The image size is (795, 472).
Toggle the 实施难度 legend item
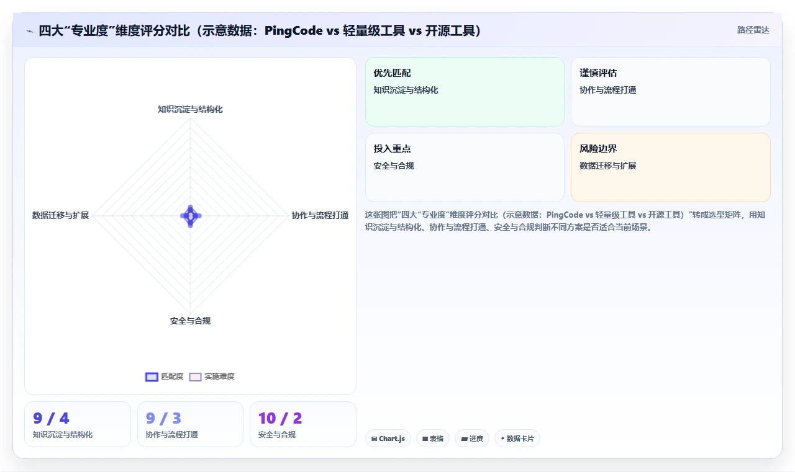[212, 376]
